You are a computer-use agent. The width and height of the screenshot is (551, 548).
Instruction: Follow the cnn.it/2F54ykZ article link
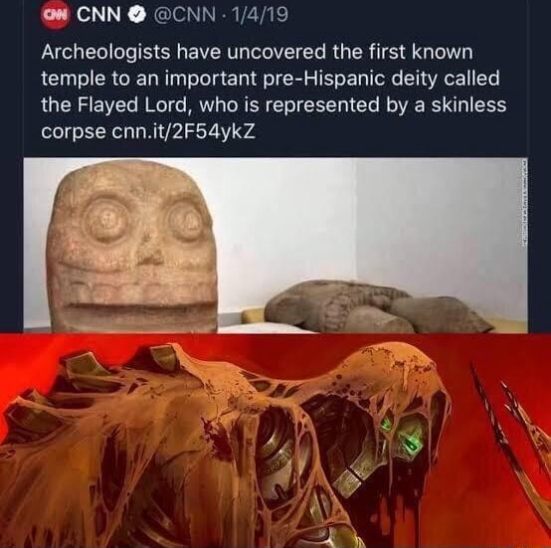[x=183, y=133]
